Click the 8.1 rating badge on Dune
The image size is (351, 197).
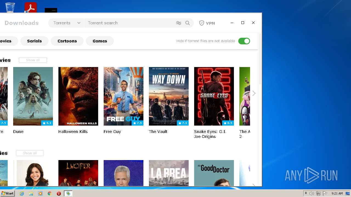tap(47, 123)
